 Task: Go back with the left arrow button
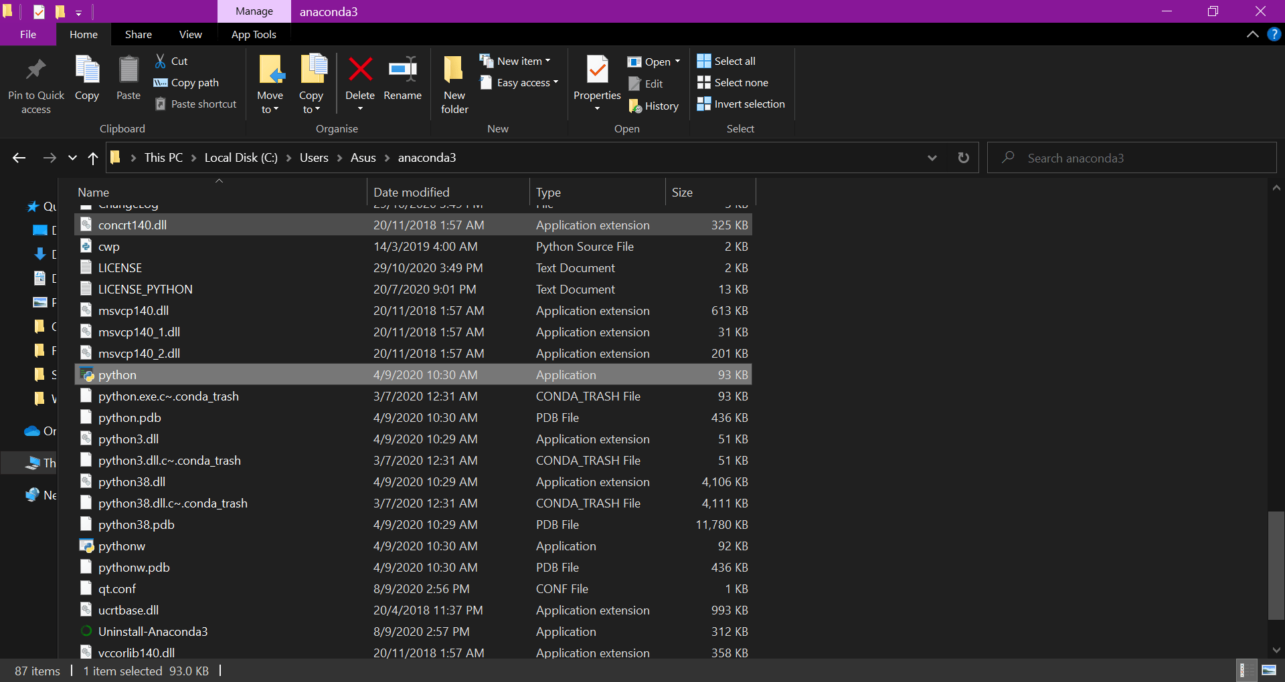pyautogui.click(x=19, y=158)
